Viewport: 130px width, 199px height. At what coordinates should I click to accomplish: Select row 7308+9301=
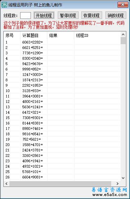62,118
